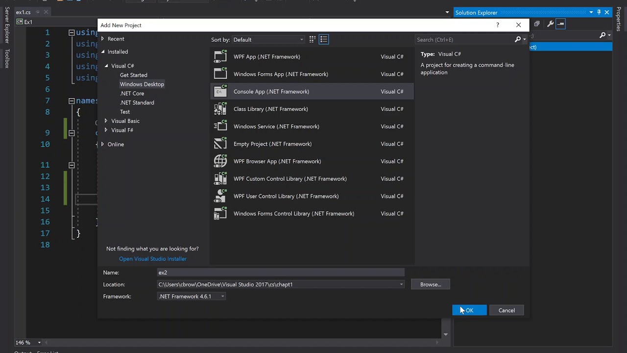Collapse the namespace block at line 7
This screenshot has width=627, height=353.
click(72, 101)
